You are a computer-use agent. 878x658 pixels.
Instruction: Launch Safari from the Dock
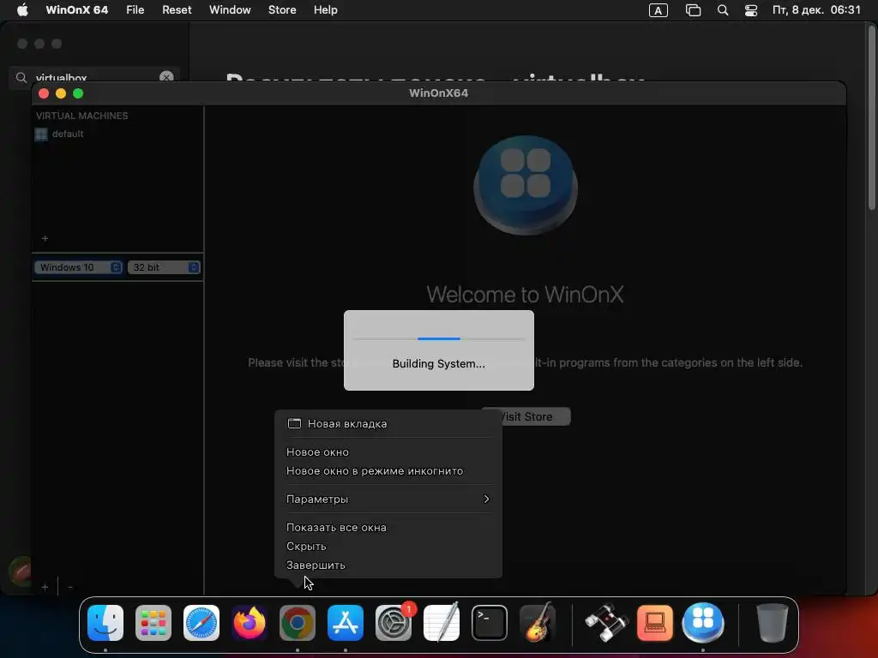point(201,623)
